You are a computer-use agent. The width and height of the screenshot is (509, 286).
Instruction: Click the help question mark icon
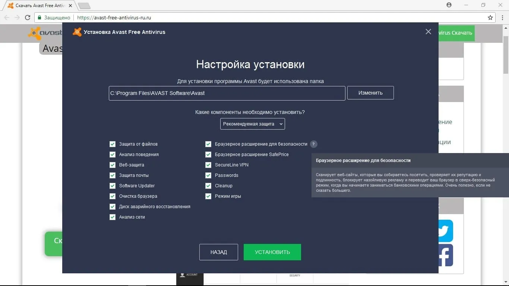[313, 144]
